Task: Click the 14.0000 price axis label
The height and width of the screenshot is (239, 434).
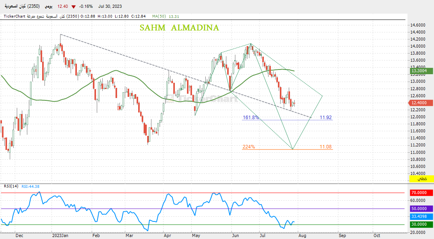Action: (418, 46)
